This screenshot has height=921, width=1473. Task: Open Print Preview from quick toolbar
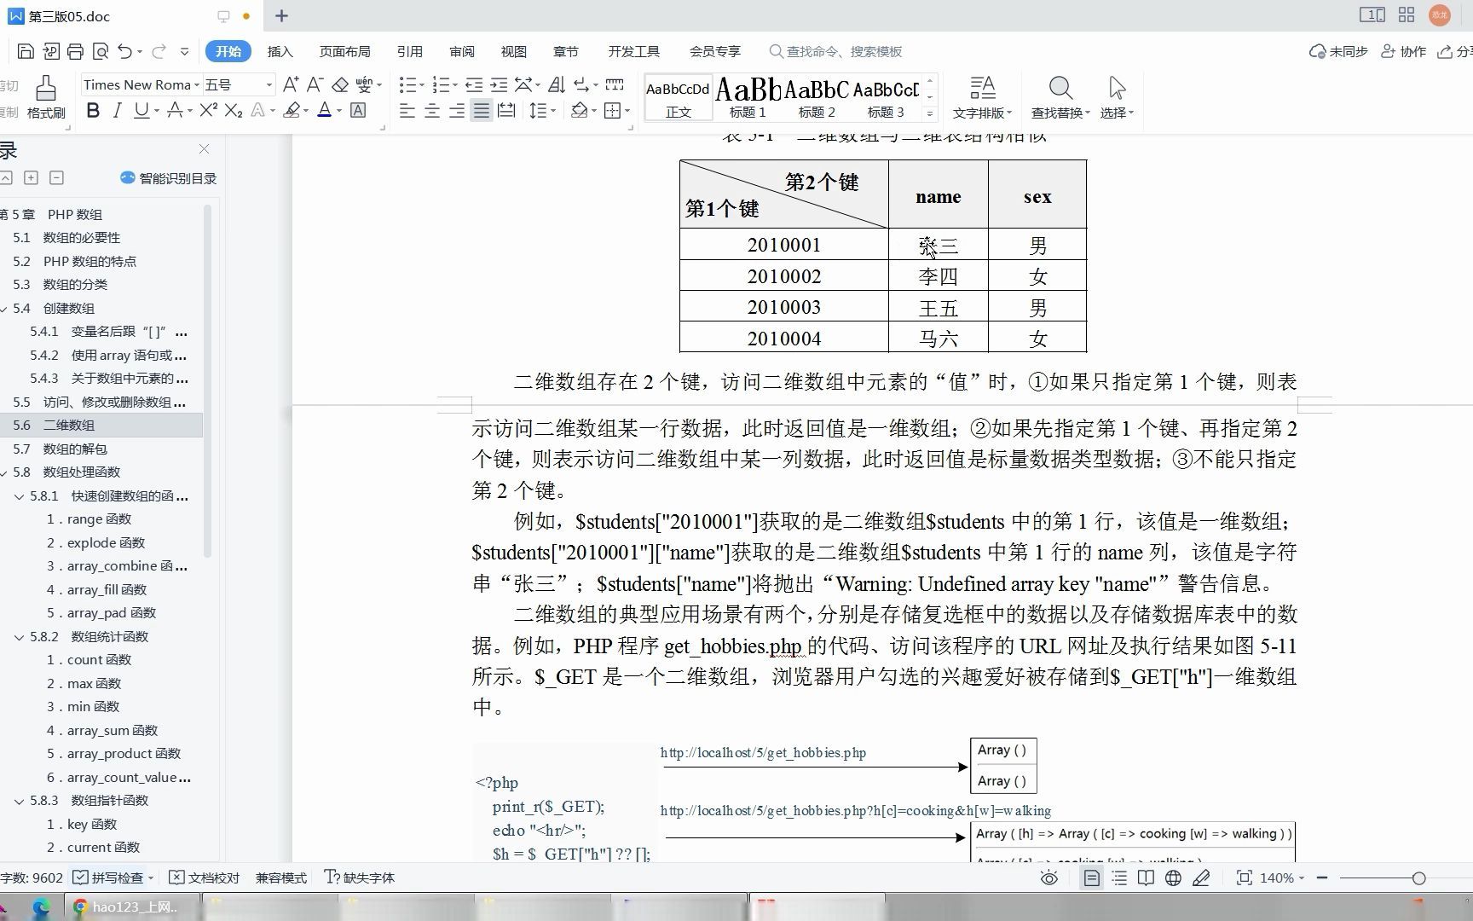(100, 51)
